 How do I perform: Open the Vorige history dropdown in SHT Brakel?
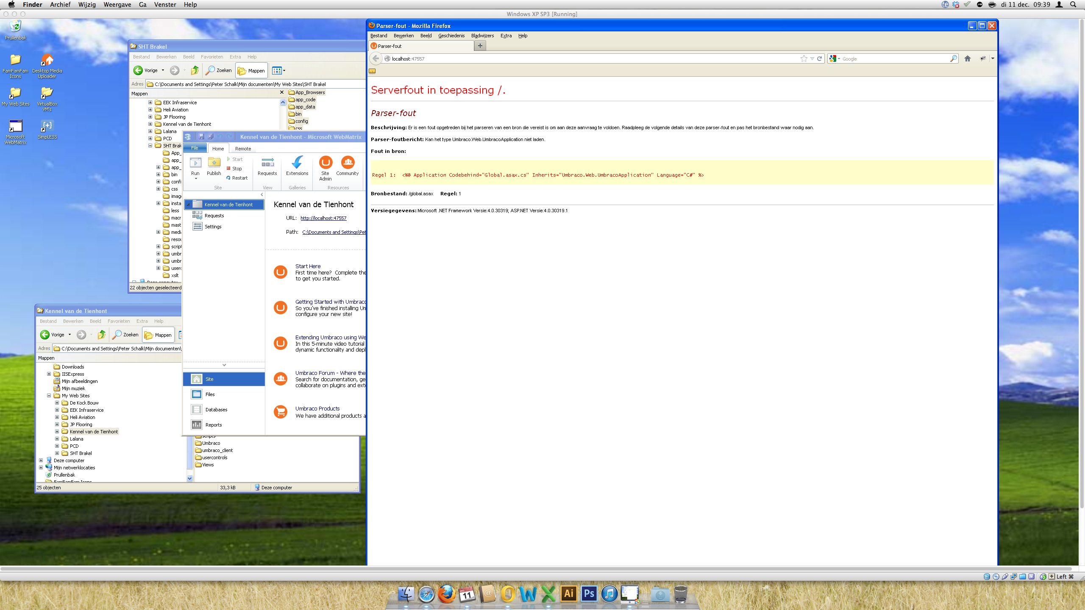(163, 70)
